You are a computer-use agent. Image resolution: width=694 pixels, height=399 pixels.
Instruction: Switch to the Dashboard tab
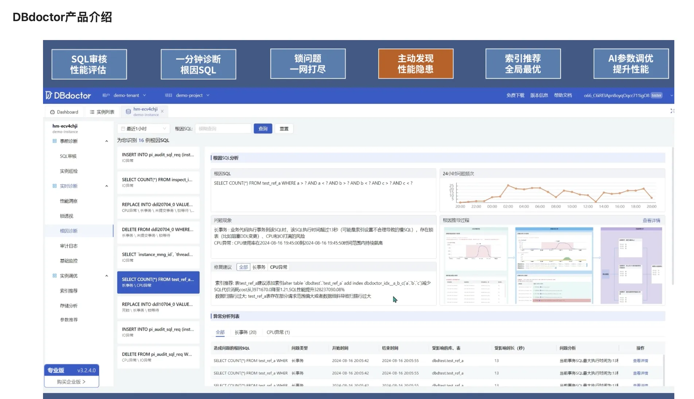(64, 112)
